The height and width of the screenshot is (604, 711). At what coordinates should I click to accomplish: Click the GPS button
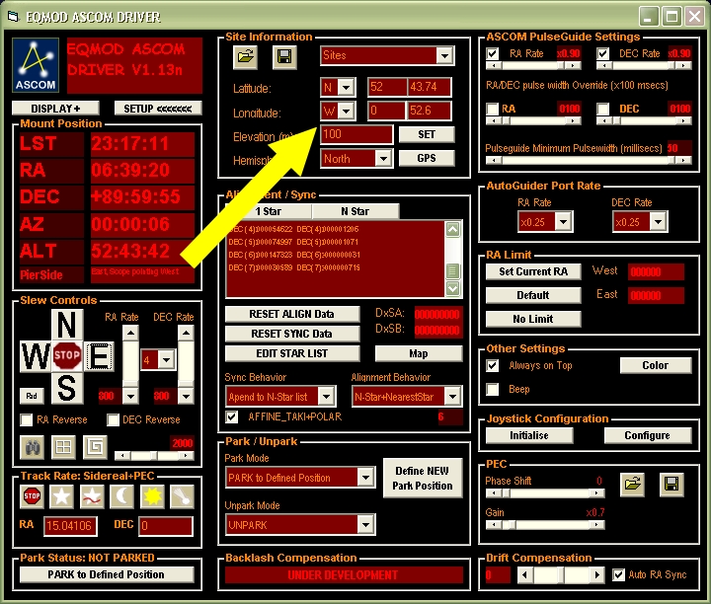(x=427, y=158)
